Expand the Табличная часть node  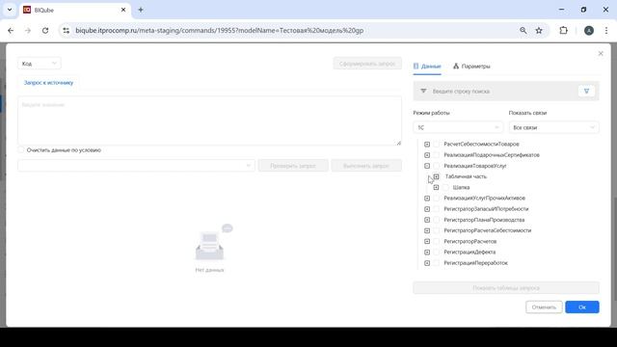436,176
